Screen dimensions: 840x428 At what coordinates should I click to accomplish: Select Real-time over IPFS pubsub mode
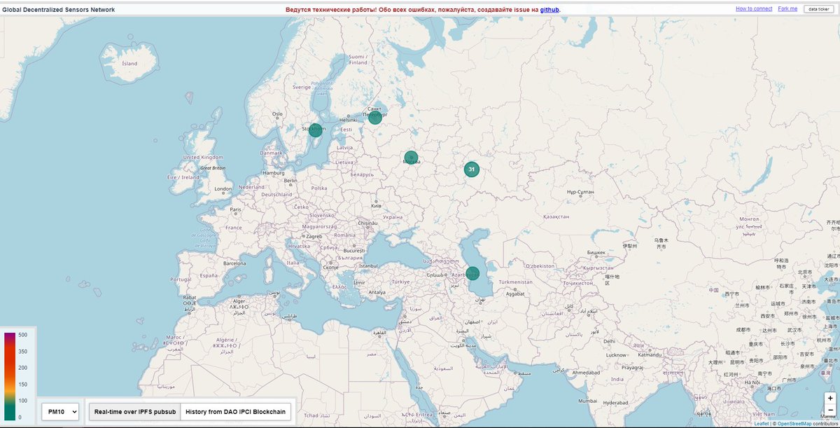tap(135, 412)
